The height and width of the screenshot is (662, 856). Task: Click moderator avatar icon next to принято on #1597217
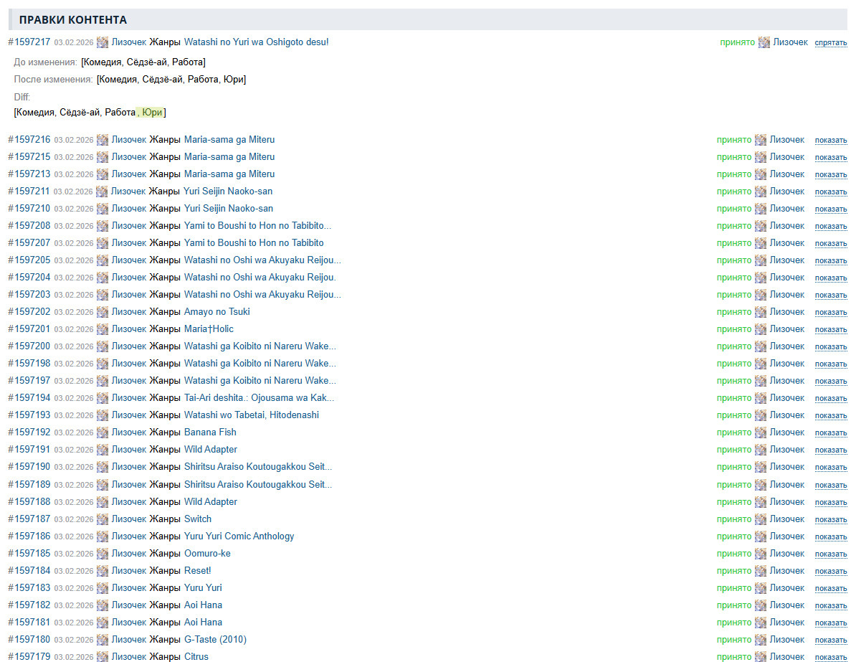764,42
